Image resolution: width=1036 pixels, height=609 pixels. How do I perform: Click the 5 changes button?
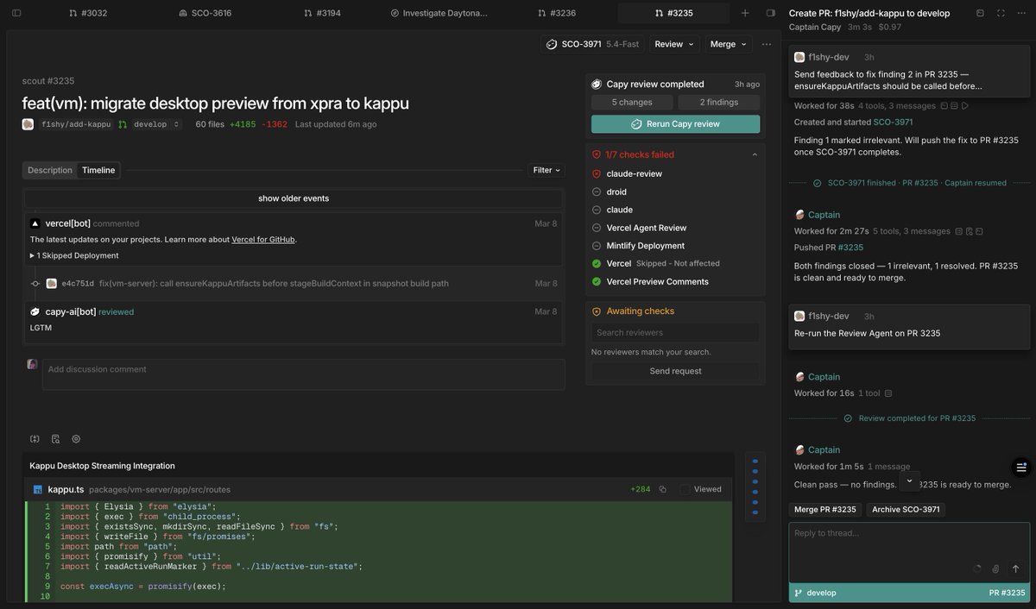click(x=632, y=102)
